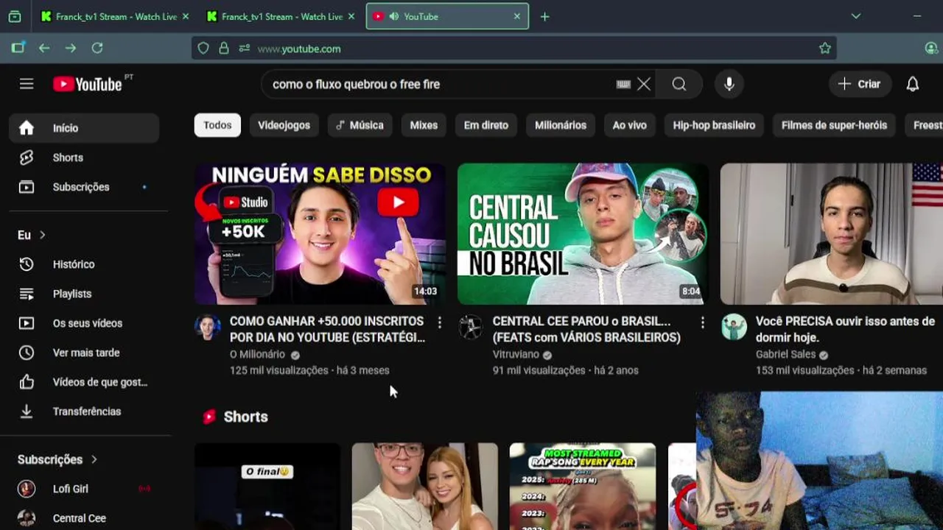
Task: Select the Videojogos filter chip
Action: [x=284, y=125]
